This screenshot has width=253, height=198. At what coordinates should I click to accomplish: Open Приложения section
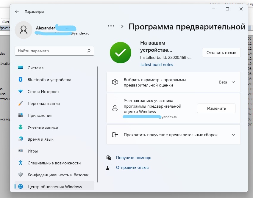(54, 116)
